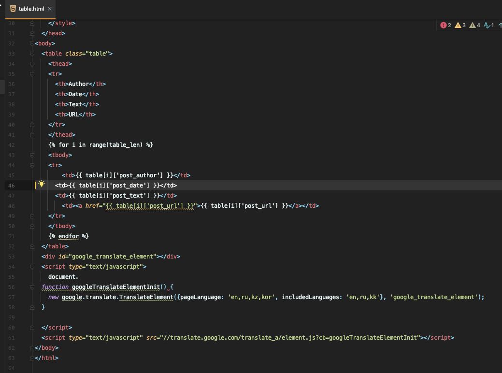Image resolution: width=502 pixels, height=373 pixels.
Task: Click the table[i]['post_date'] expression
Action: (x=115, y=186)
